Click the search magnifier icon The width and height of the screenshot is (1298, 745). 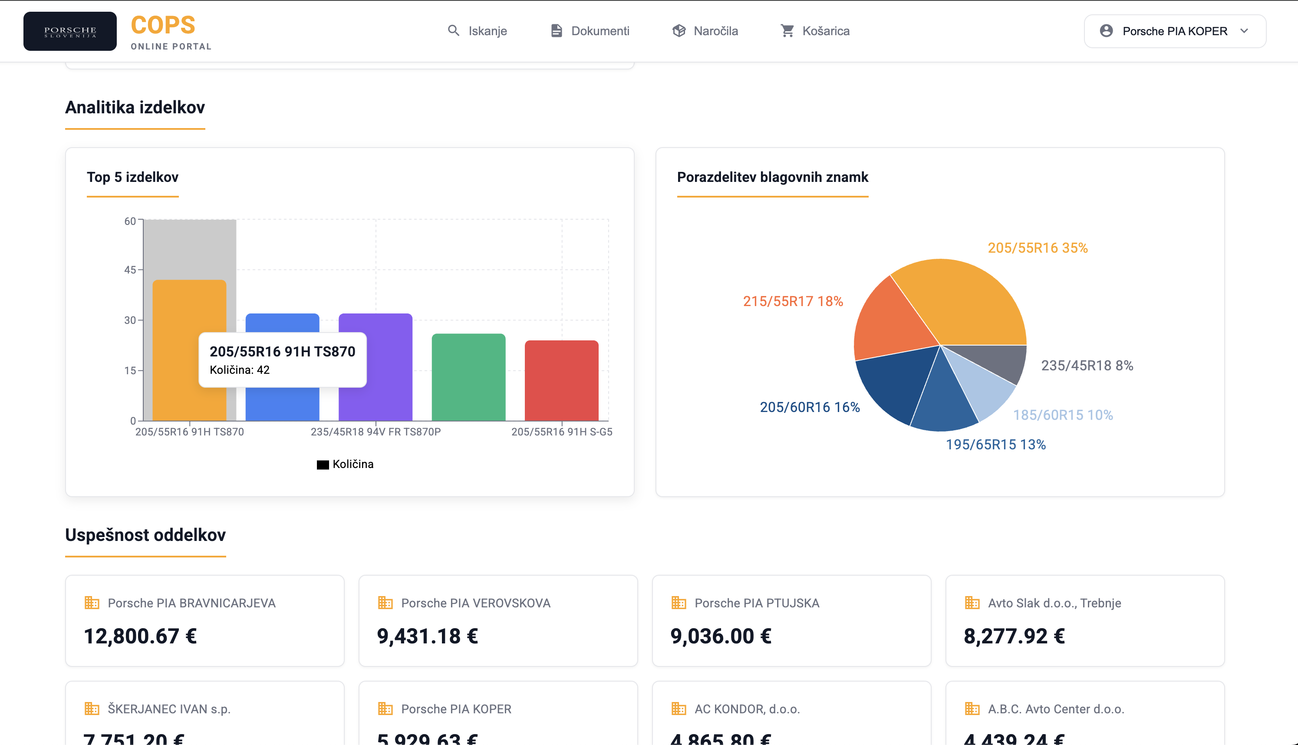[x=453, y=31]
